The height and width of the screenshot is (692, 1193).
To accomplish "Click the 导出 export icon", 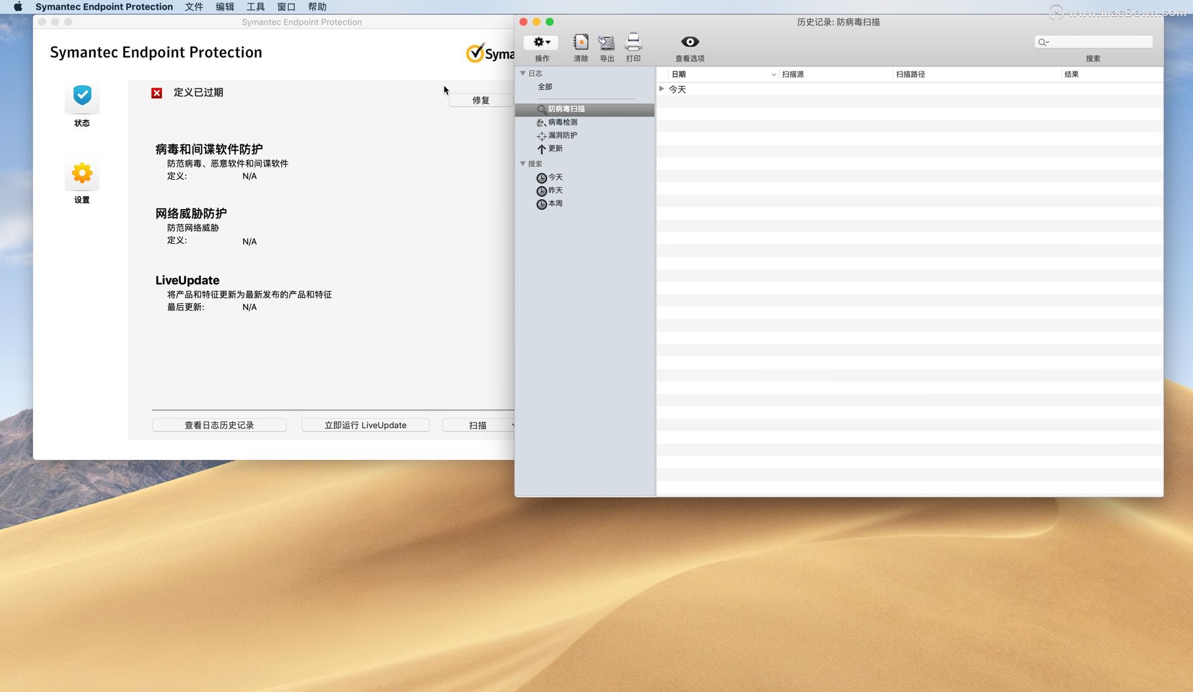I will [607, 43].
